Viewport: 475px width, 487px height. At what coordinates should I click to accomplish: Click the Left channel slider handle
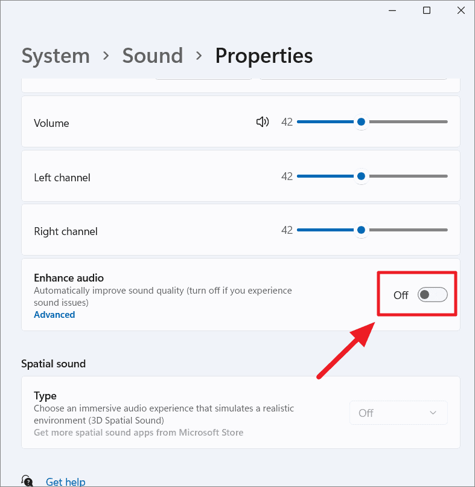[x=361, y=176]
